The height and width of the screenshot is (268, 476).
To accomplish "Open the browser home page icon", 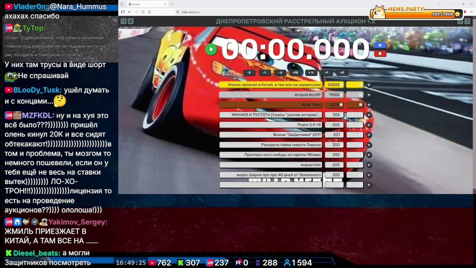I will click(149, 12).
